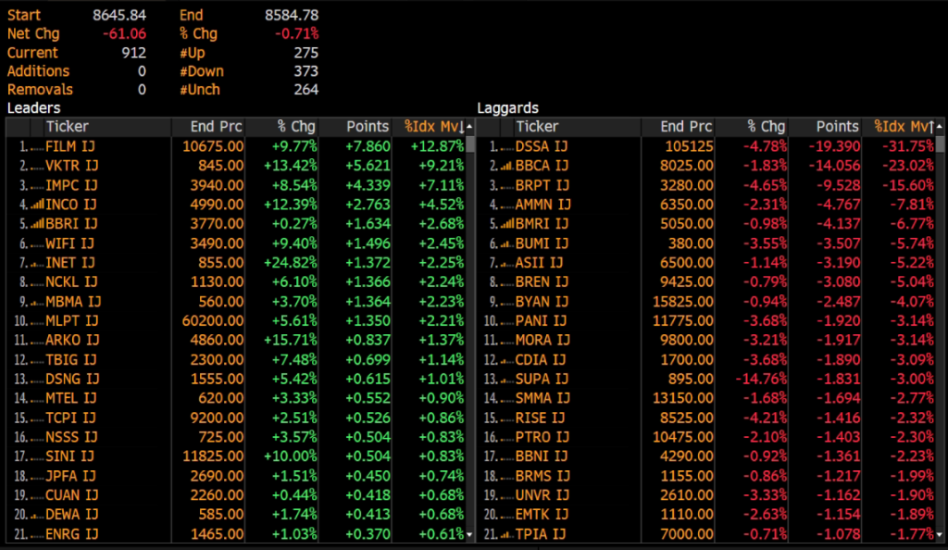Click the Laggards table End Prc header
The height and width of the screenshot is (550, 948).
pyautogui.click(x=687, y=127)
